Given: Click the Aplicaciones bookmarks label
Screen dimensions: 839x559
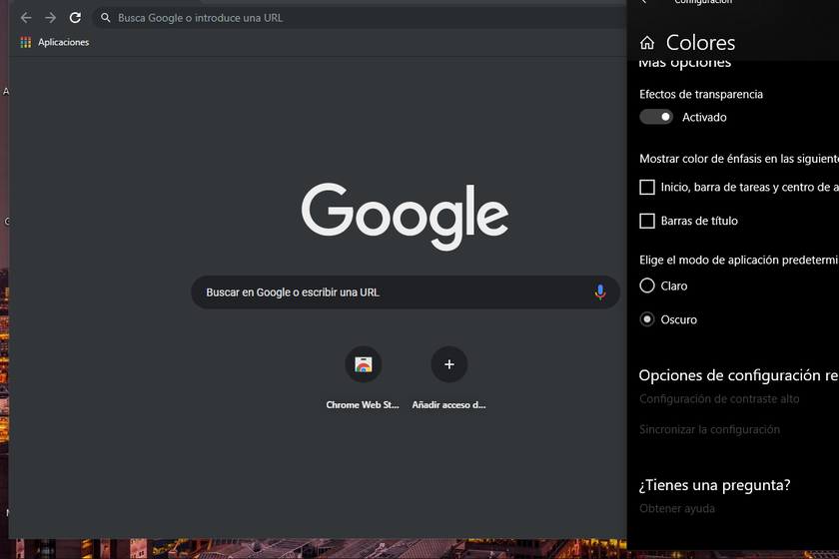Looking at the screenshot, I should [63, 42].
